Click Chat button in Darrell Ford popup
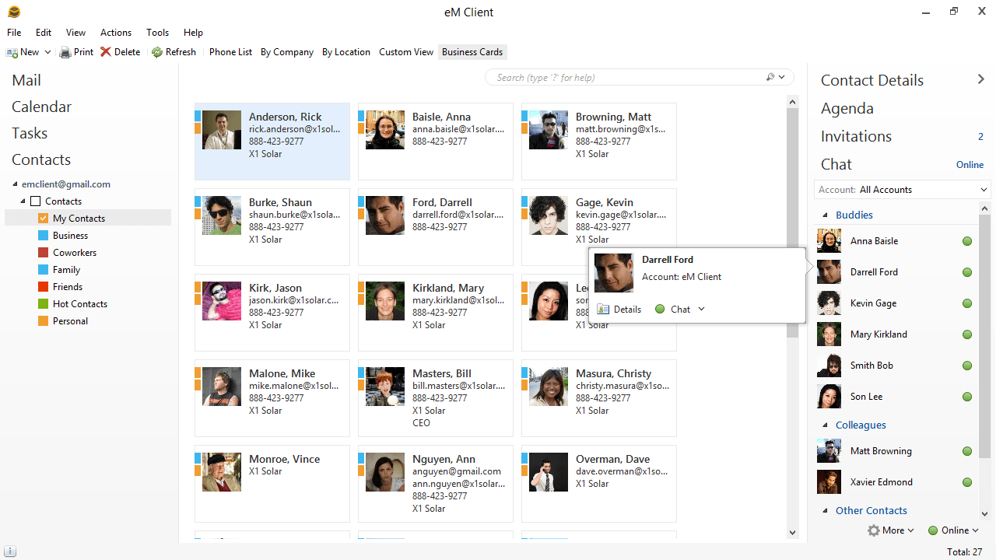 coord(680,310)
